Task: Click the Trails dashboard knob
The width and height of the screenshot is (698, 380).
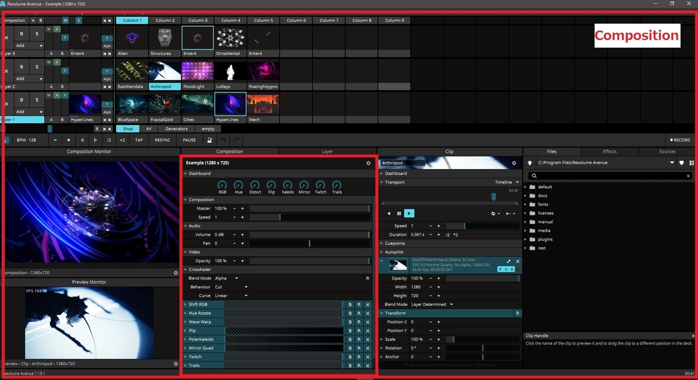Action: 337,185
